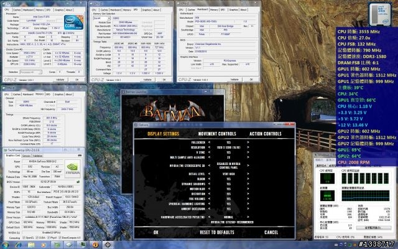Click the CPU usage meter in Task Manager

coord(327,179)
